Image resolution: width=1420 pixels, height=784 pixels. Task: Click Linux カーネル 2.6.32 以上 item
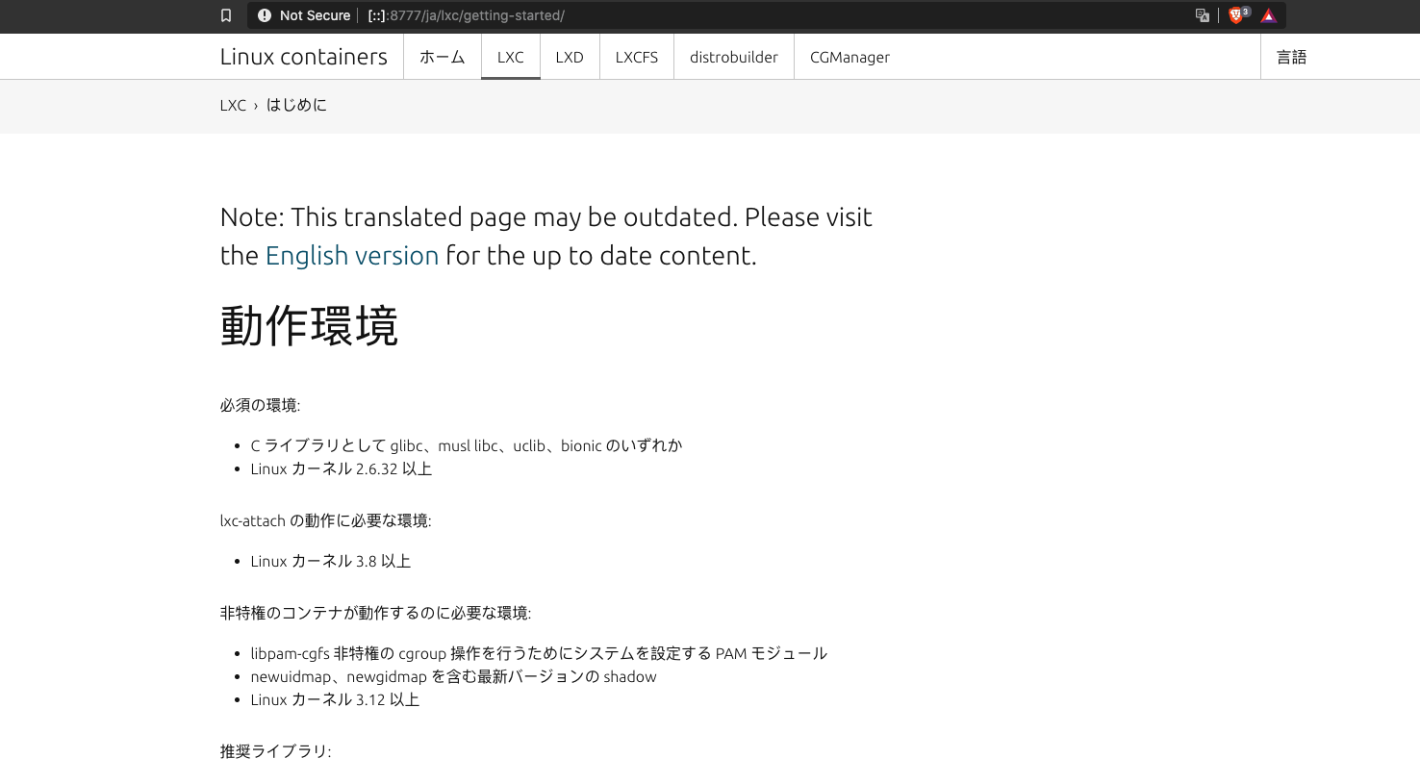click(x=342, y=468)
